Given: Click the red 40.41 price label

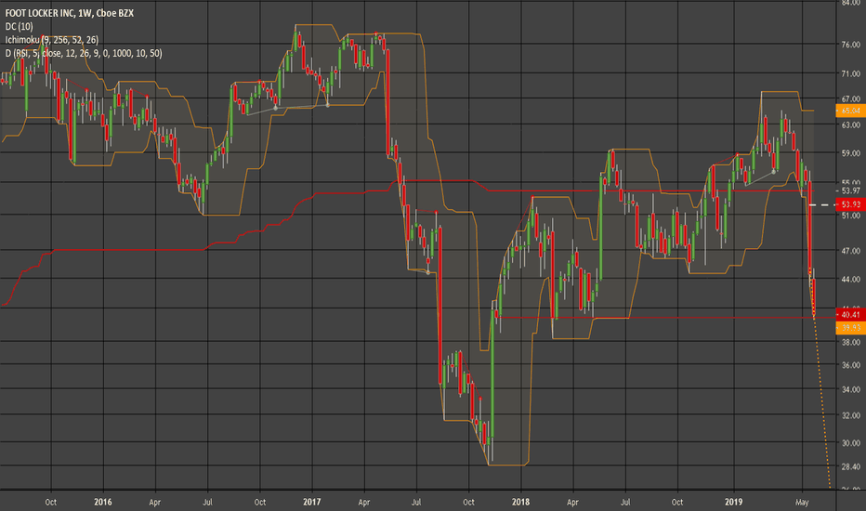Looking at the screenshot, I should click(x=850, y=314).
